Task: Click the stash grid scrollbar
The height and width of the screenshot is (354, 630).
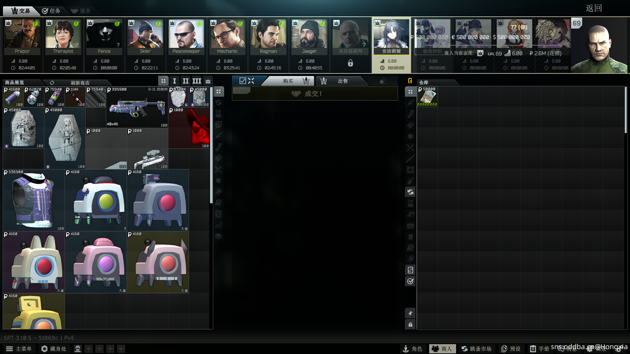Action: point(626,110)
